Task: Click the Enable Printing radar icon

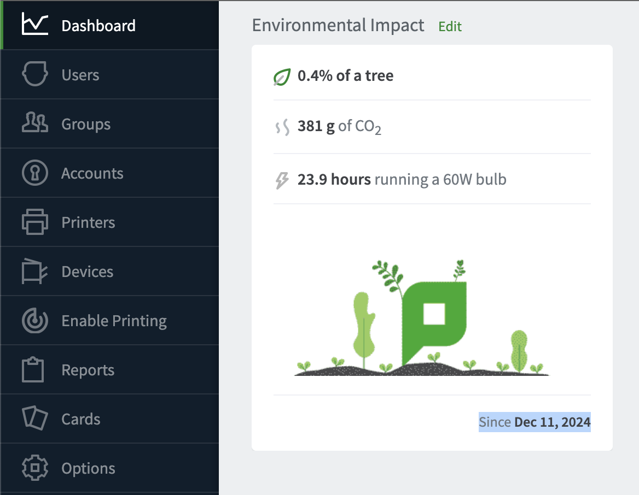Action: pos(35,321)
